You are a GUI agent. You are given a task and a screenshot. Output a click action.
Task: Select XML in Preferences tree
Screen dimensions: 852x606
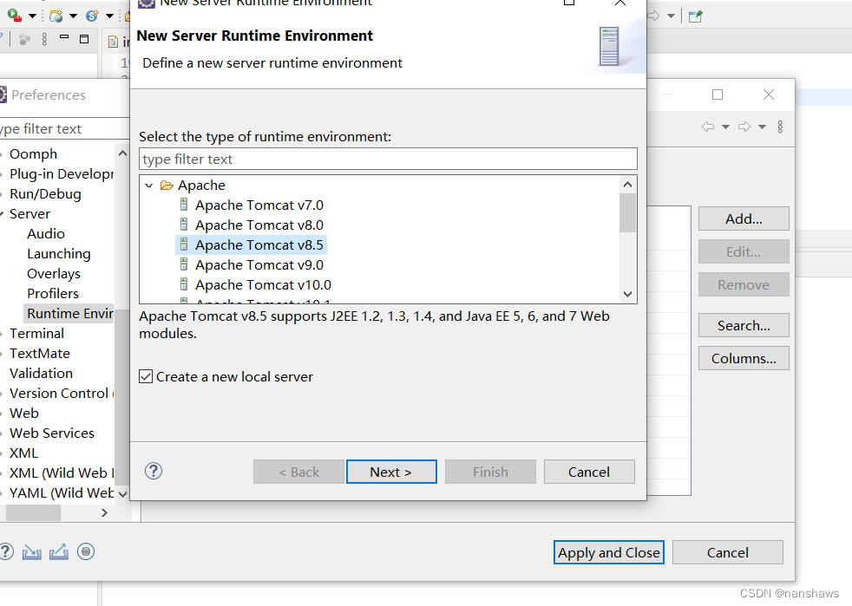23,453
